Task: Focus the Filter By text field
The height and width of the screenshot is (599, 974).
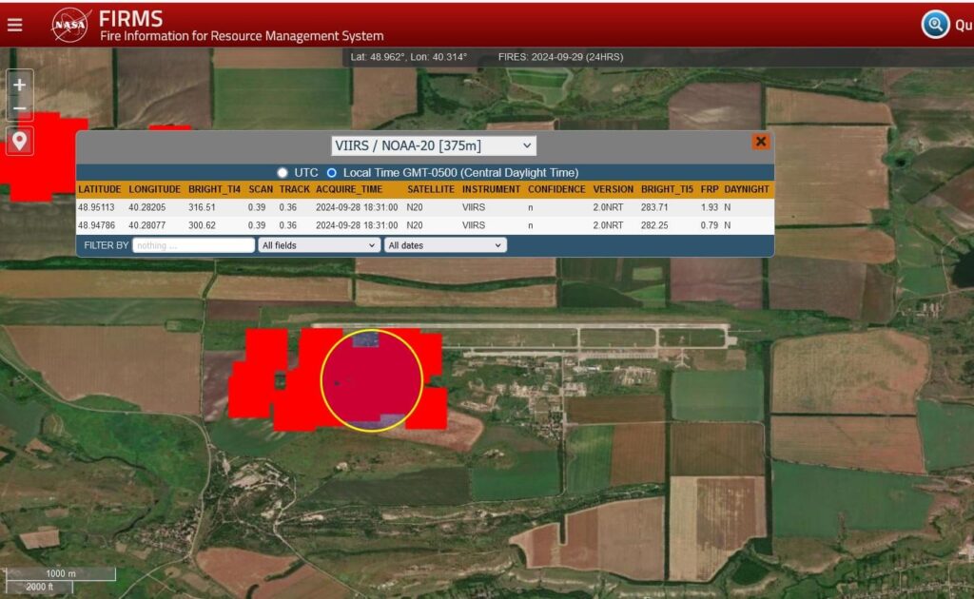Action: click(x=194, y=245)
